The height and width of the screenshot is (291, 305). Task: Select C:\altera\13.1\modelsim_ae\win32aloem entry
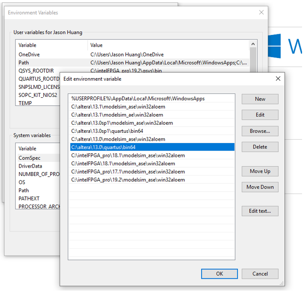coord(152,115)
